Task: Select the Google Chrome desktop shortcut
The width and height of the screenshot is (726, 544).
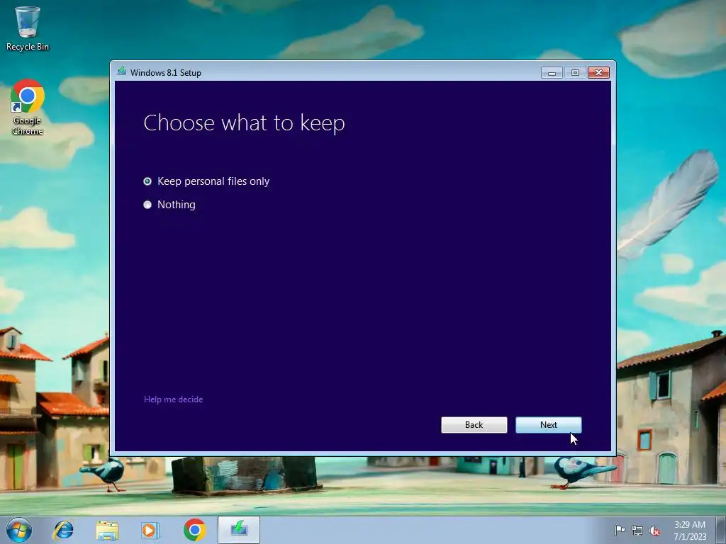Action: click(28, 108)
